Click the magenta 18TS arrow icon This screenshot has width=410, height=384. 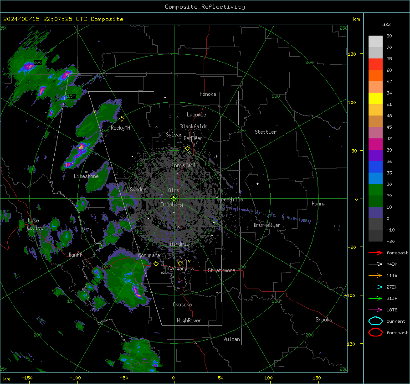click(375, 310)
